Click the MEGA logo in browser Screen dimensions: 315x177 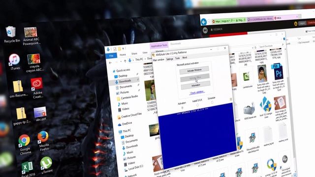(x=205, y=30)
